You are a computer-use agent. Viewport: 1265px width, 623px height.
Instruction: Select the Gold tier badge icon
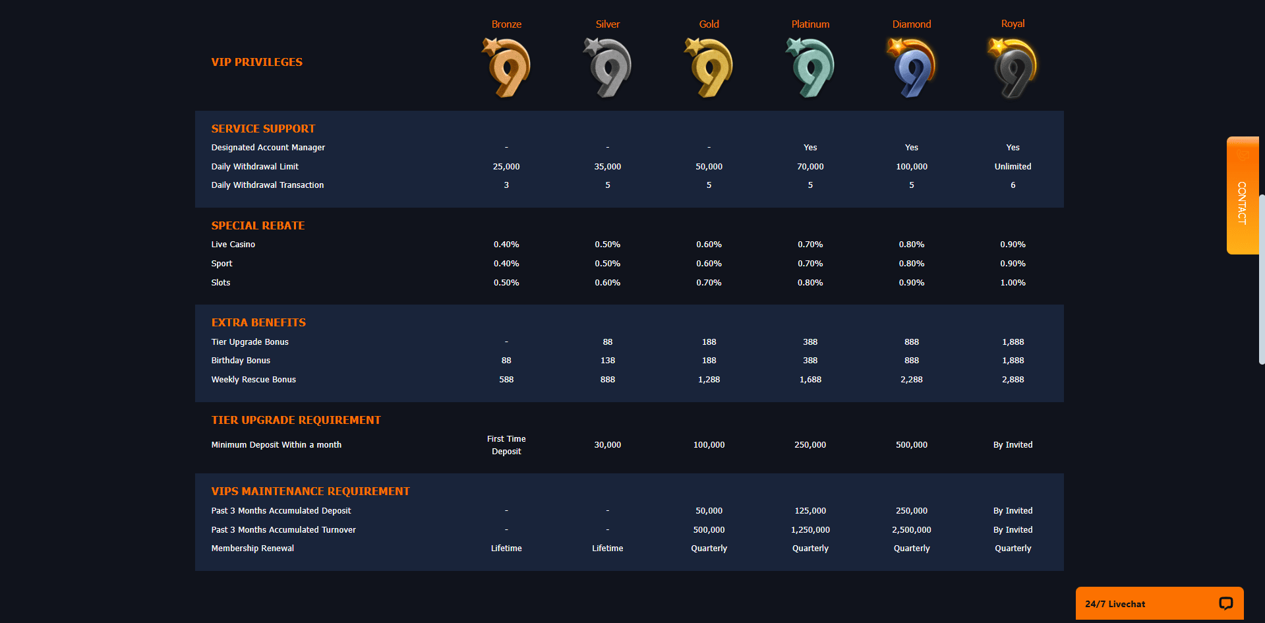(709, 66)
